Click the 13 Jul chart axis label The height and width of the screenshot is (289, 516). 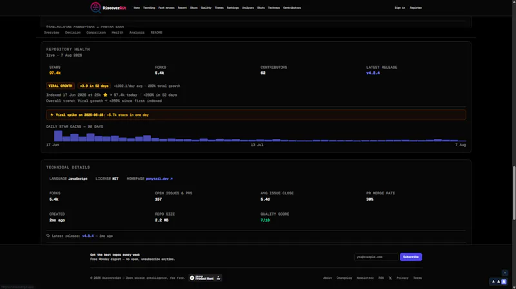[x=257, y=145]
